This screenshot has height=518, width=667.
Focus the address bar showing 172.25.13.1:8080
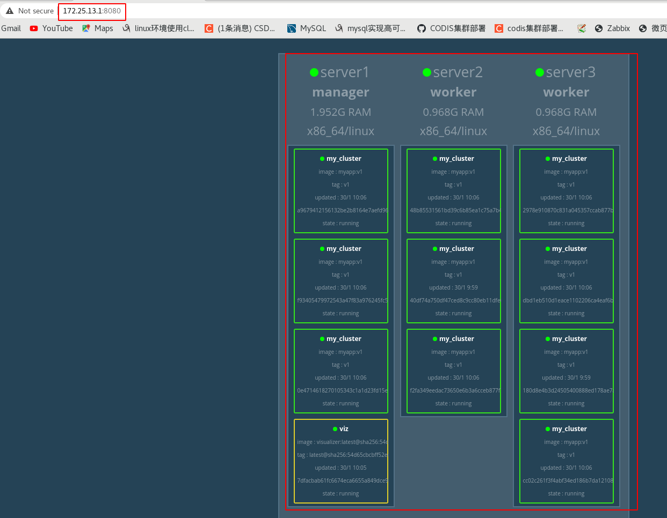pyautogui.click(x=92, y=11)
